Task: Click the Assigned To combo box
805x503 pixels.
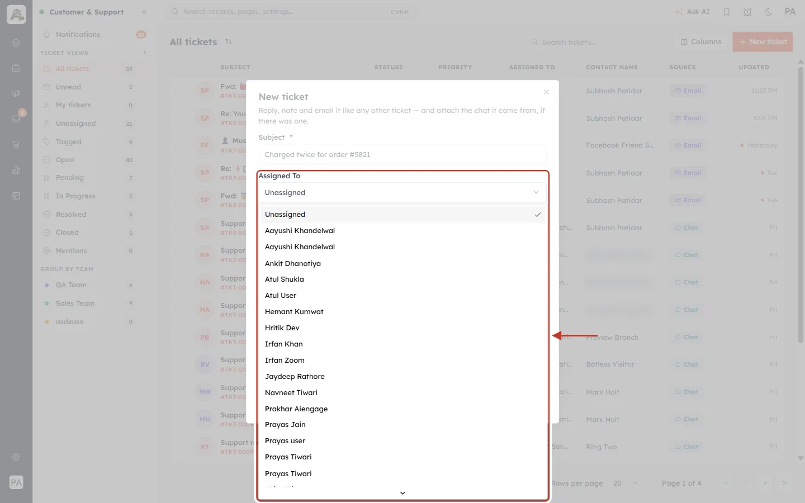Action: 402,192
